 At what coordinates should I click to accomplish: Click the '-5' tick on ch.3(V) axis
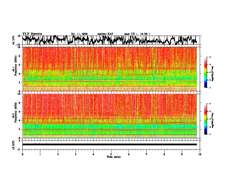click(x=19, y=150)
